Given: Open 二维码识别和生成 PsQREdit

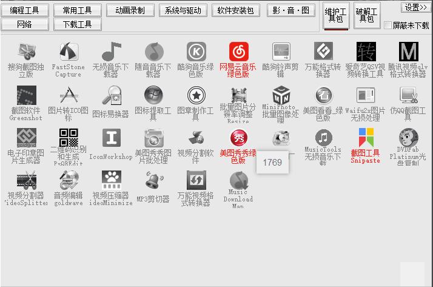Looking at the screenshot, I should pyautogui.click(x=69, y=138).
